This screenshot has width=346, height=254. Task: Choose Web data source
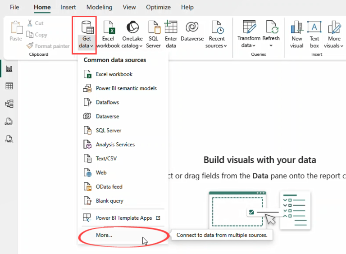tap(123, 172)
